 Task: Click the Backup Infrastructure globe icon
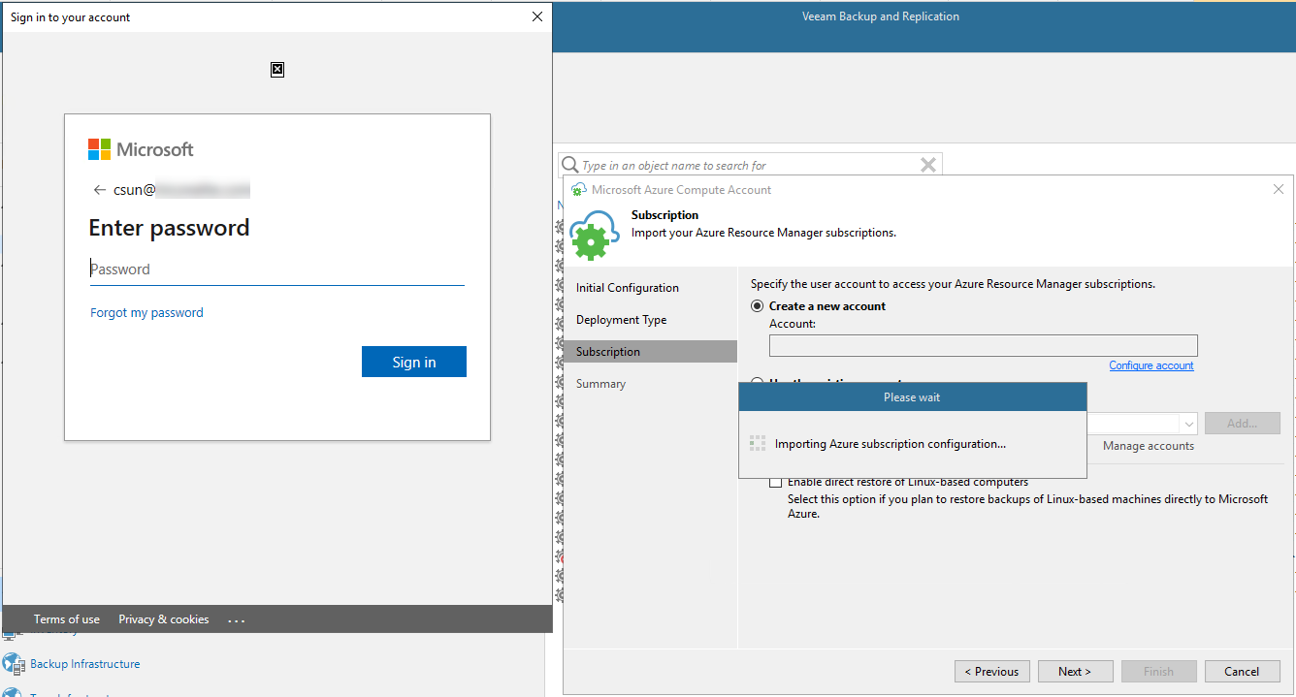click(x=13, y=664)
